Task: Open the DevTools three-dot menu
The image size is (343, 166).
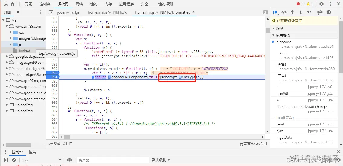Action: pyautogui.click(x=330, y=4)
